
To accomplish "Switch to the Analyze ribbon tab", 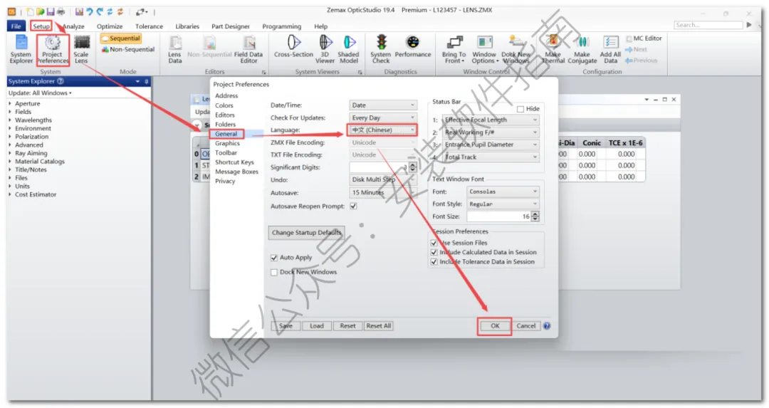I will [73, 26].
